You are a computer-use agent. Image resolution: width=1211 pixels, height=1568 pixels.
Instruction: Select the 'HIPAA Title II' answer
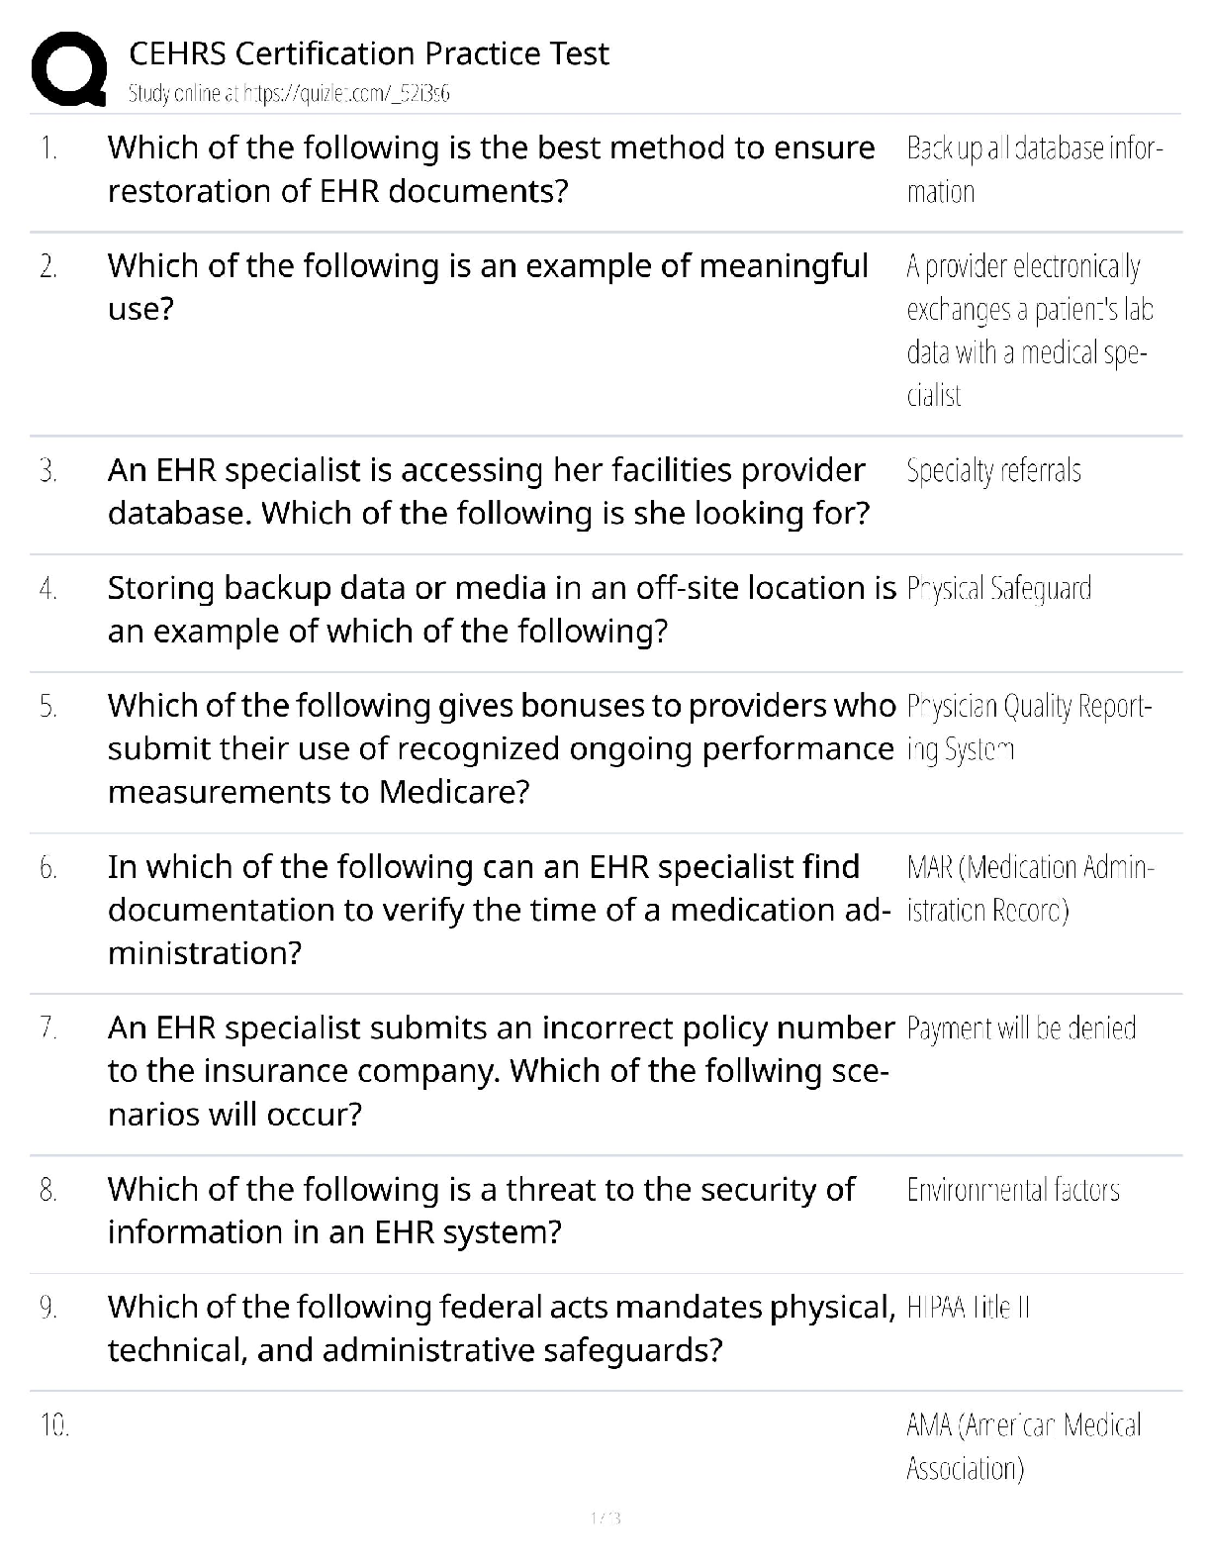click(x=968, y=1309)
